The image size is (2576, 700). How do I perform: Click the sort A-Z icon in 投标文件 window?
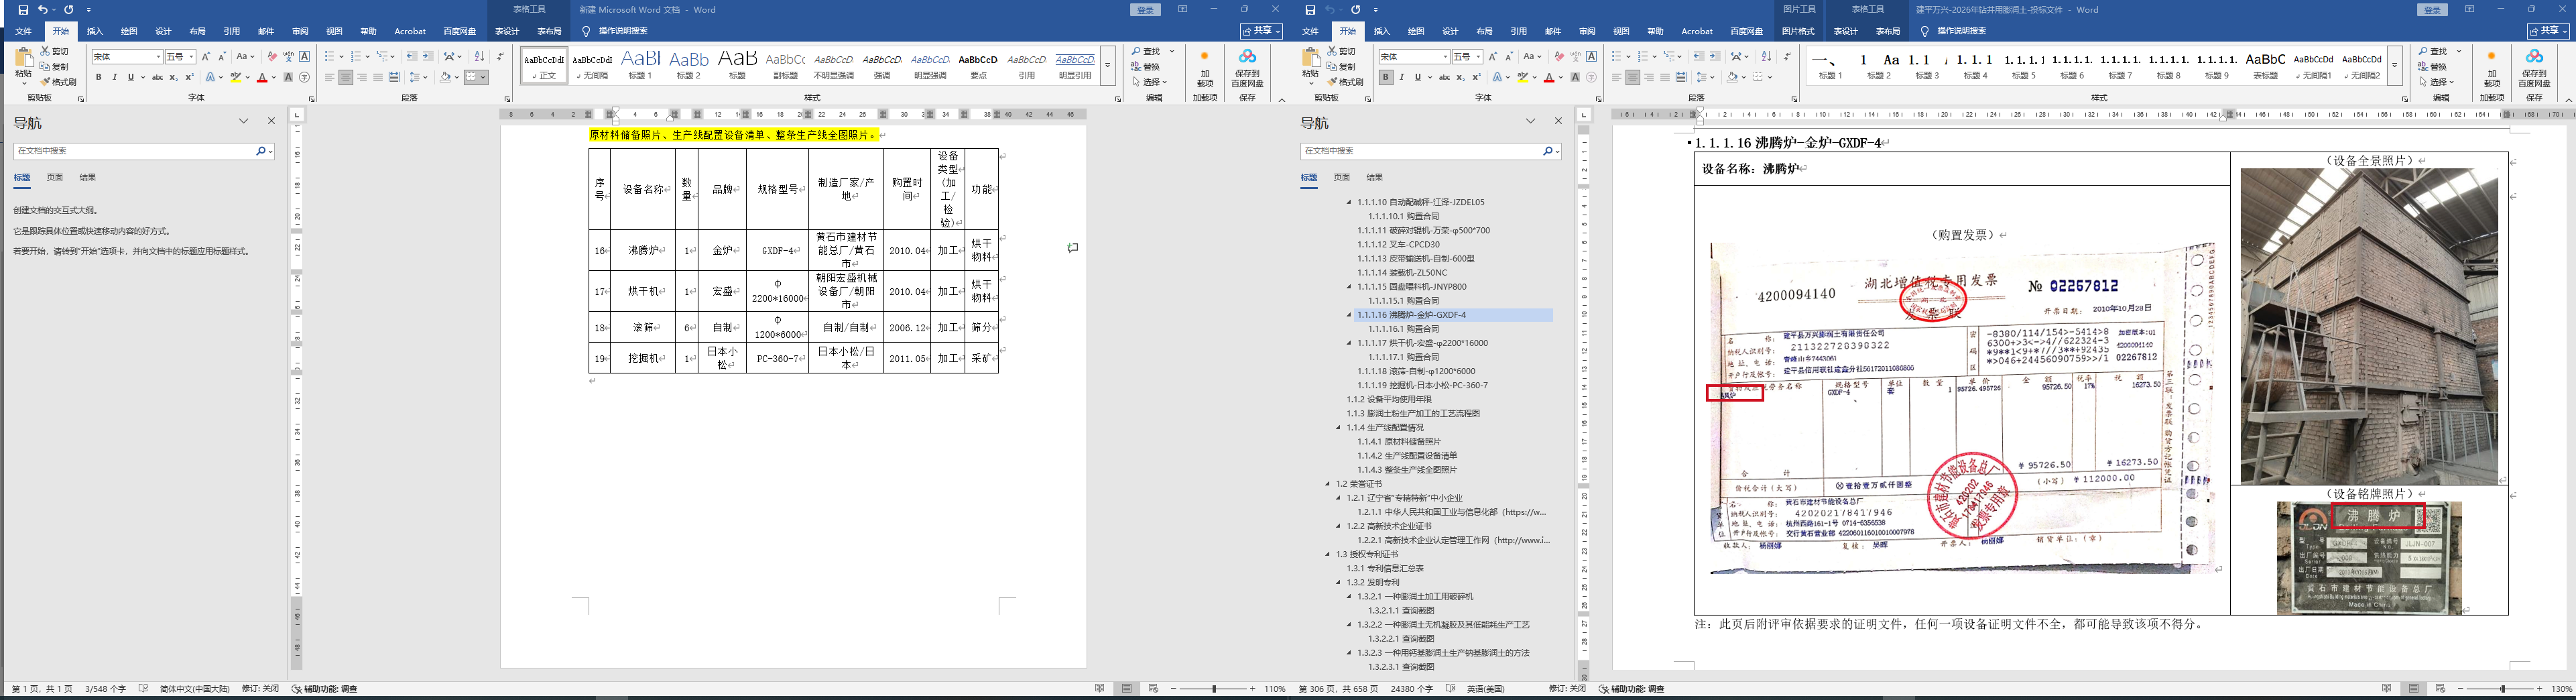[1766, 57]
